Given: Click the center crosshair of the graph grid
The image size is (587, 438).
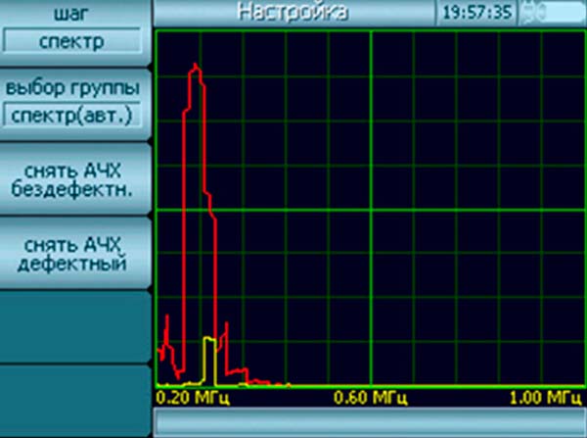Looking at the screenshot, I should [x=370, y=209].
